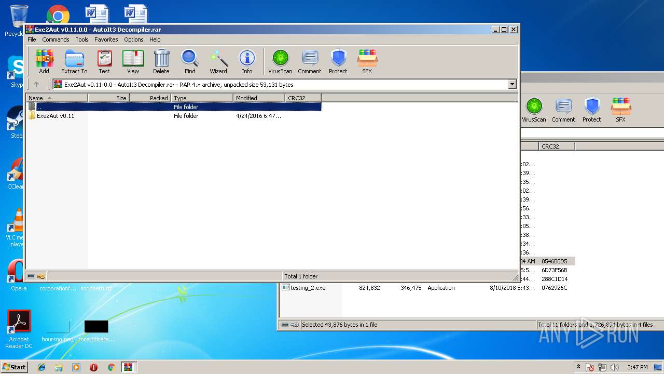Image resolution: width=664 pixels, height=374 pixels.
Task: Launch Internet Explorer from taskbar
Action: coord(41,367)
